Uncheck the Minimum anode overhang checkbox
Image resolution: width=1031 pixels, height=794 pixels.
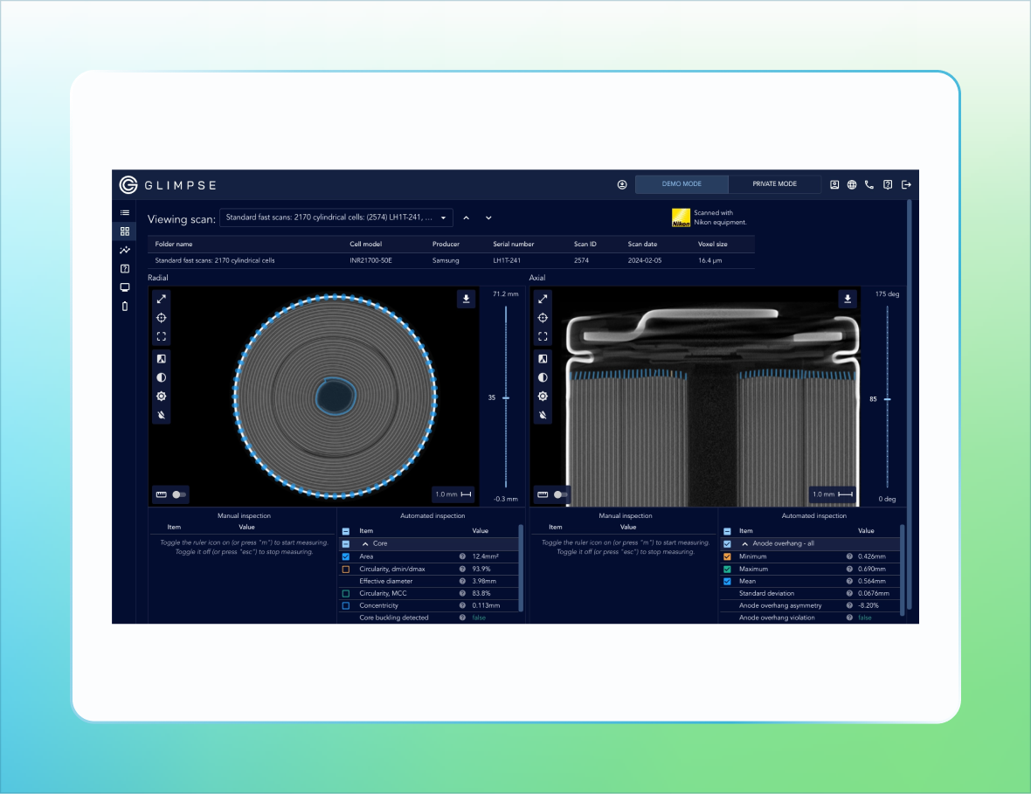pyautogui.click(x=727, y=556)
